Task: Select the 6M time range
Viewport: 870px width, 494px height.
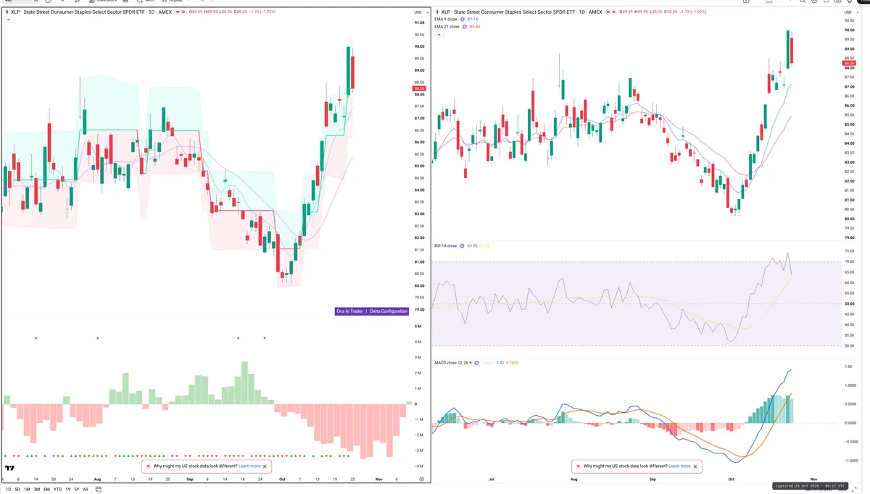Action: [46, 490]
